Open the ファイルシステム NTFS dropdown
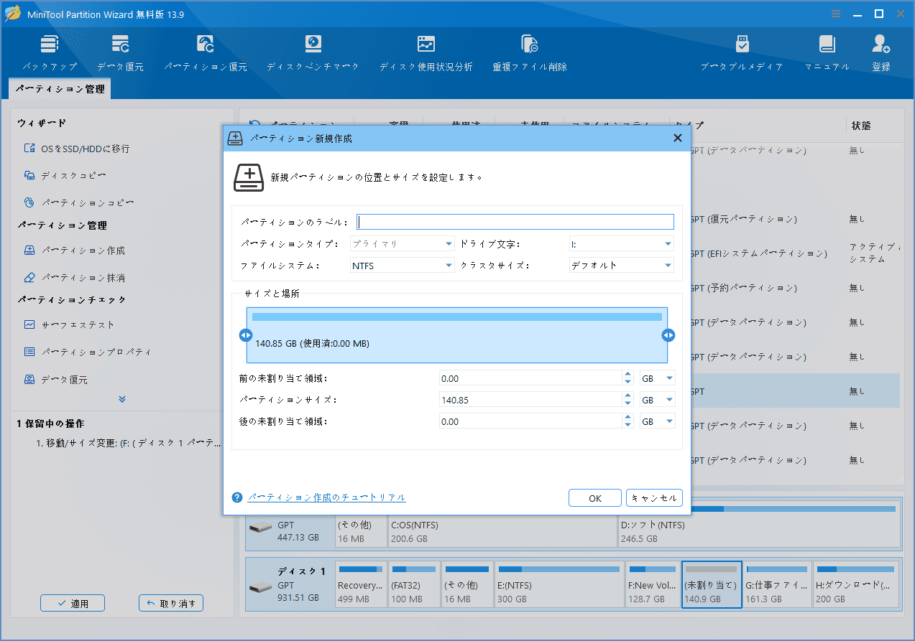Image resolution: width=915 pixels, height=641 pixels. pos(403,266)
